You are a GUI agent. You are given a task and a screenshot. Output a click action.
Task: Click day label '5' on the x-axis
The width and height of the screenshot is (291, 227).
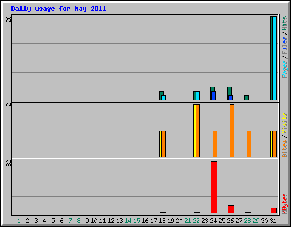pyautogui.click(x=53, y=221)
